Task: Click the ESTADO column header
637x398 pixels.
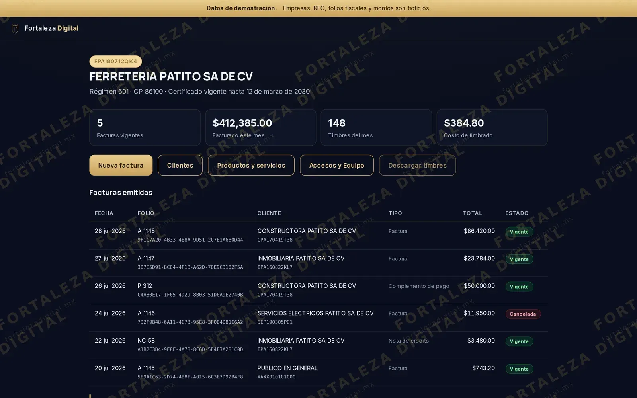Action: [x=517, y=213]
